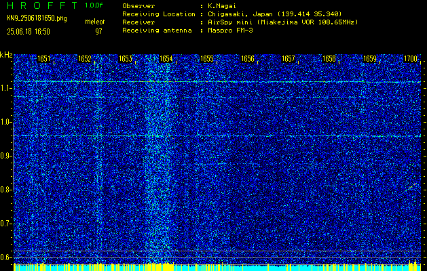Click the 1651 time marker
Viewport: 427px width, 271px height.
point(44,59)
